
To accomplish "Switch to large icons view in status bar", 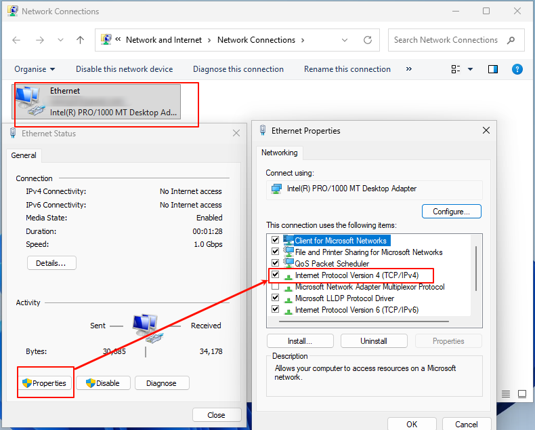I will 522,394.
